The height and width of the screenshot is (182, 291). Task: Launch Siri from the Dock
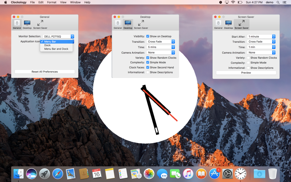click(x=32, y=174)
